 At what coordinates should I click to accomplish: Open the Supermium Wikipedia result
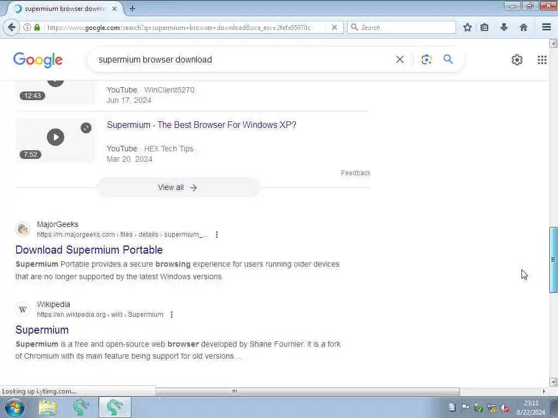[42, 329]
